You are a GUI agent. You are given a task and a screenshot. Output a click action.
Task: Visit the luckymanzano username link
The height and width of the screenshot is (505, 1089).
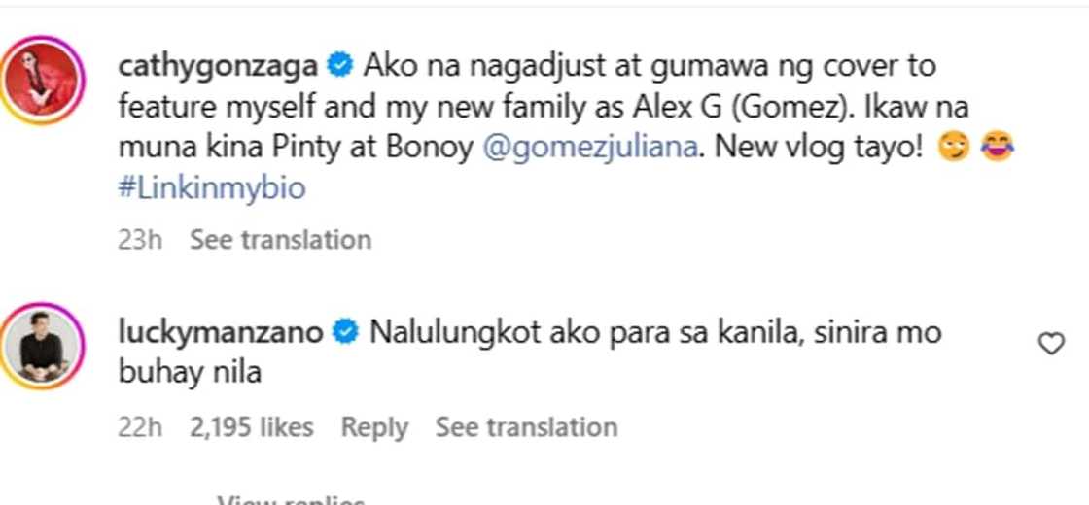pos(220,332)
